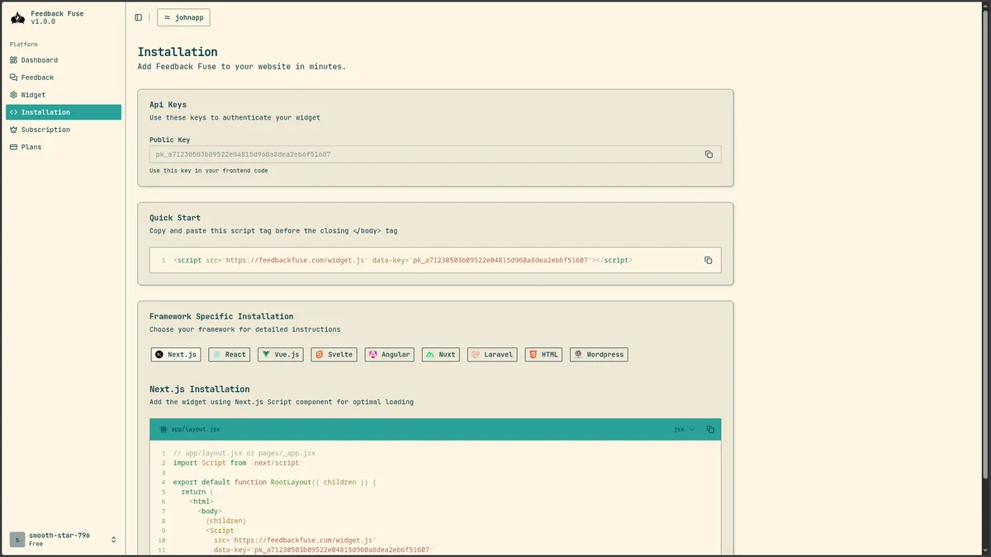Image resolution: width=991 pixels, height=557 pixels.
Task: Copy the app/layout.jsx code block
Action: [710, 429]
